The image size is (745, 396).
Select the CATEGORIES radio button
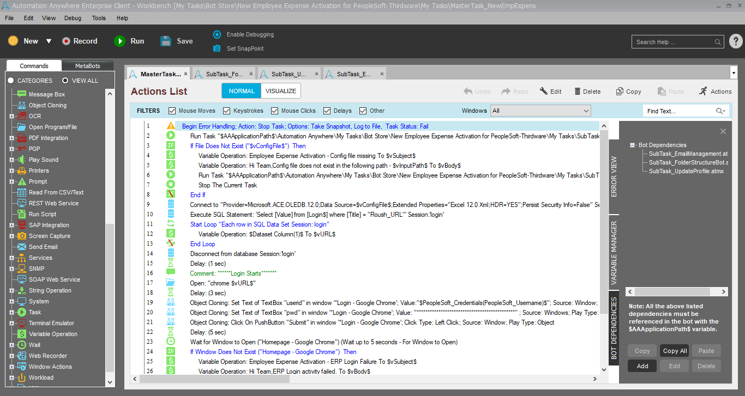tap(11, 81)
